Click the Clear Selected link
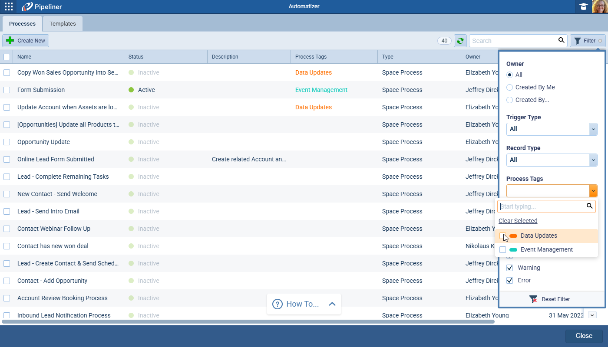Screen dimensions: 608x347 [518, 221]
